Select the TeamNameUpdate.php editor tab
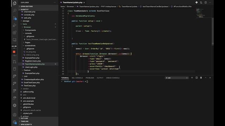This screenshot has height=126, width=225. pos(73,2)
